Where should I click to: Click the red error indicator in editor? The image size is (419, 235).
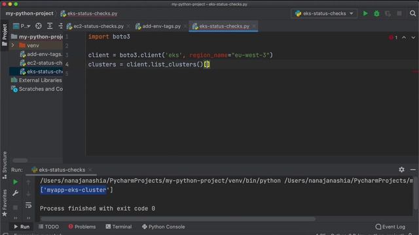(393, 38)
